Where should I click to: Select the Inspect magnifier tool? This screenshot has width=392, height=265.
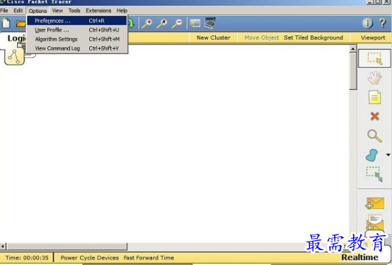click(x=374, y=136)
